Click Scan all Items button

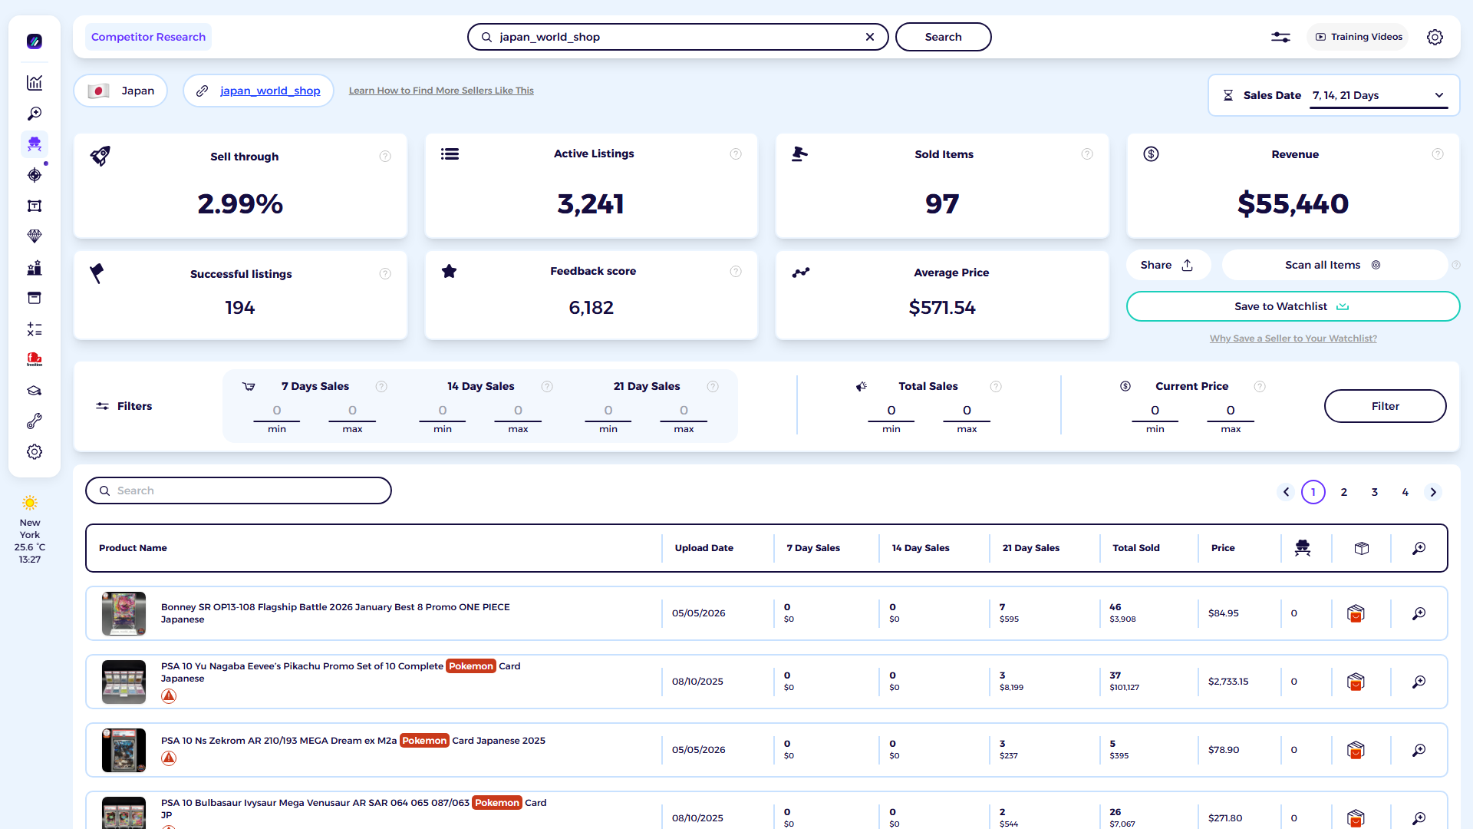coord(1333,265)
